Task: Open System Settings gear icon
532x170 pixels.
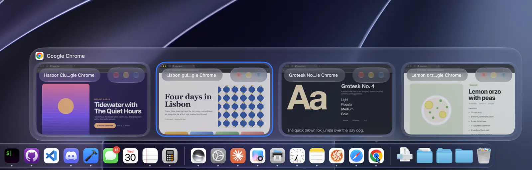Action: tap(218, 156)
